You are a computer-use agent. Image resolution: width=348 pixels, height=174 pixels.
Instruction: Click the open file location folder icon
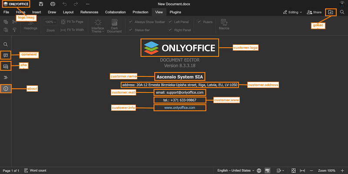tap(331, 12)
